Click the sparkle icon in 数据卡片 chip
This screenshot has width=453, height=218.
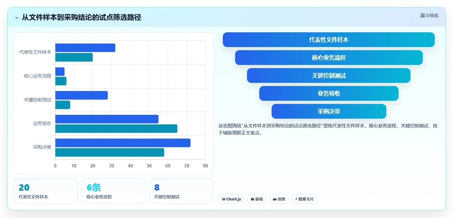(296, 199)
